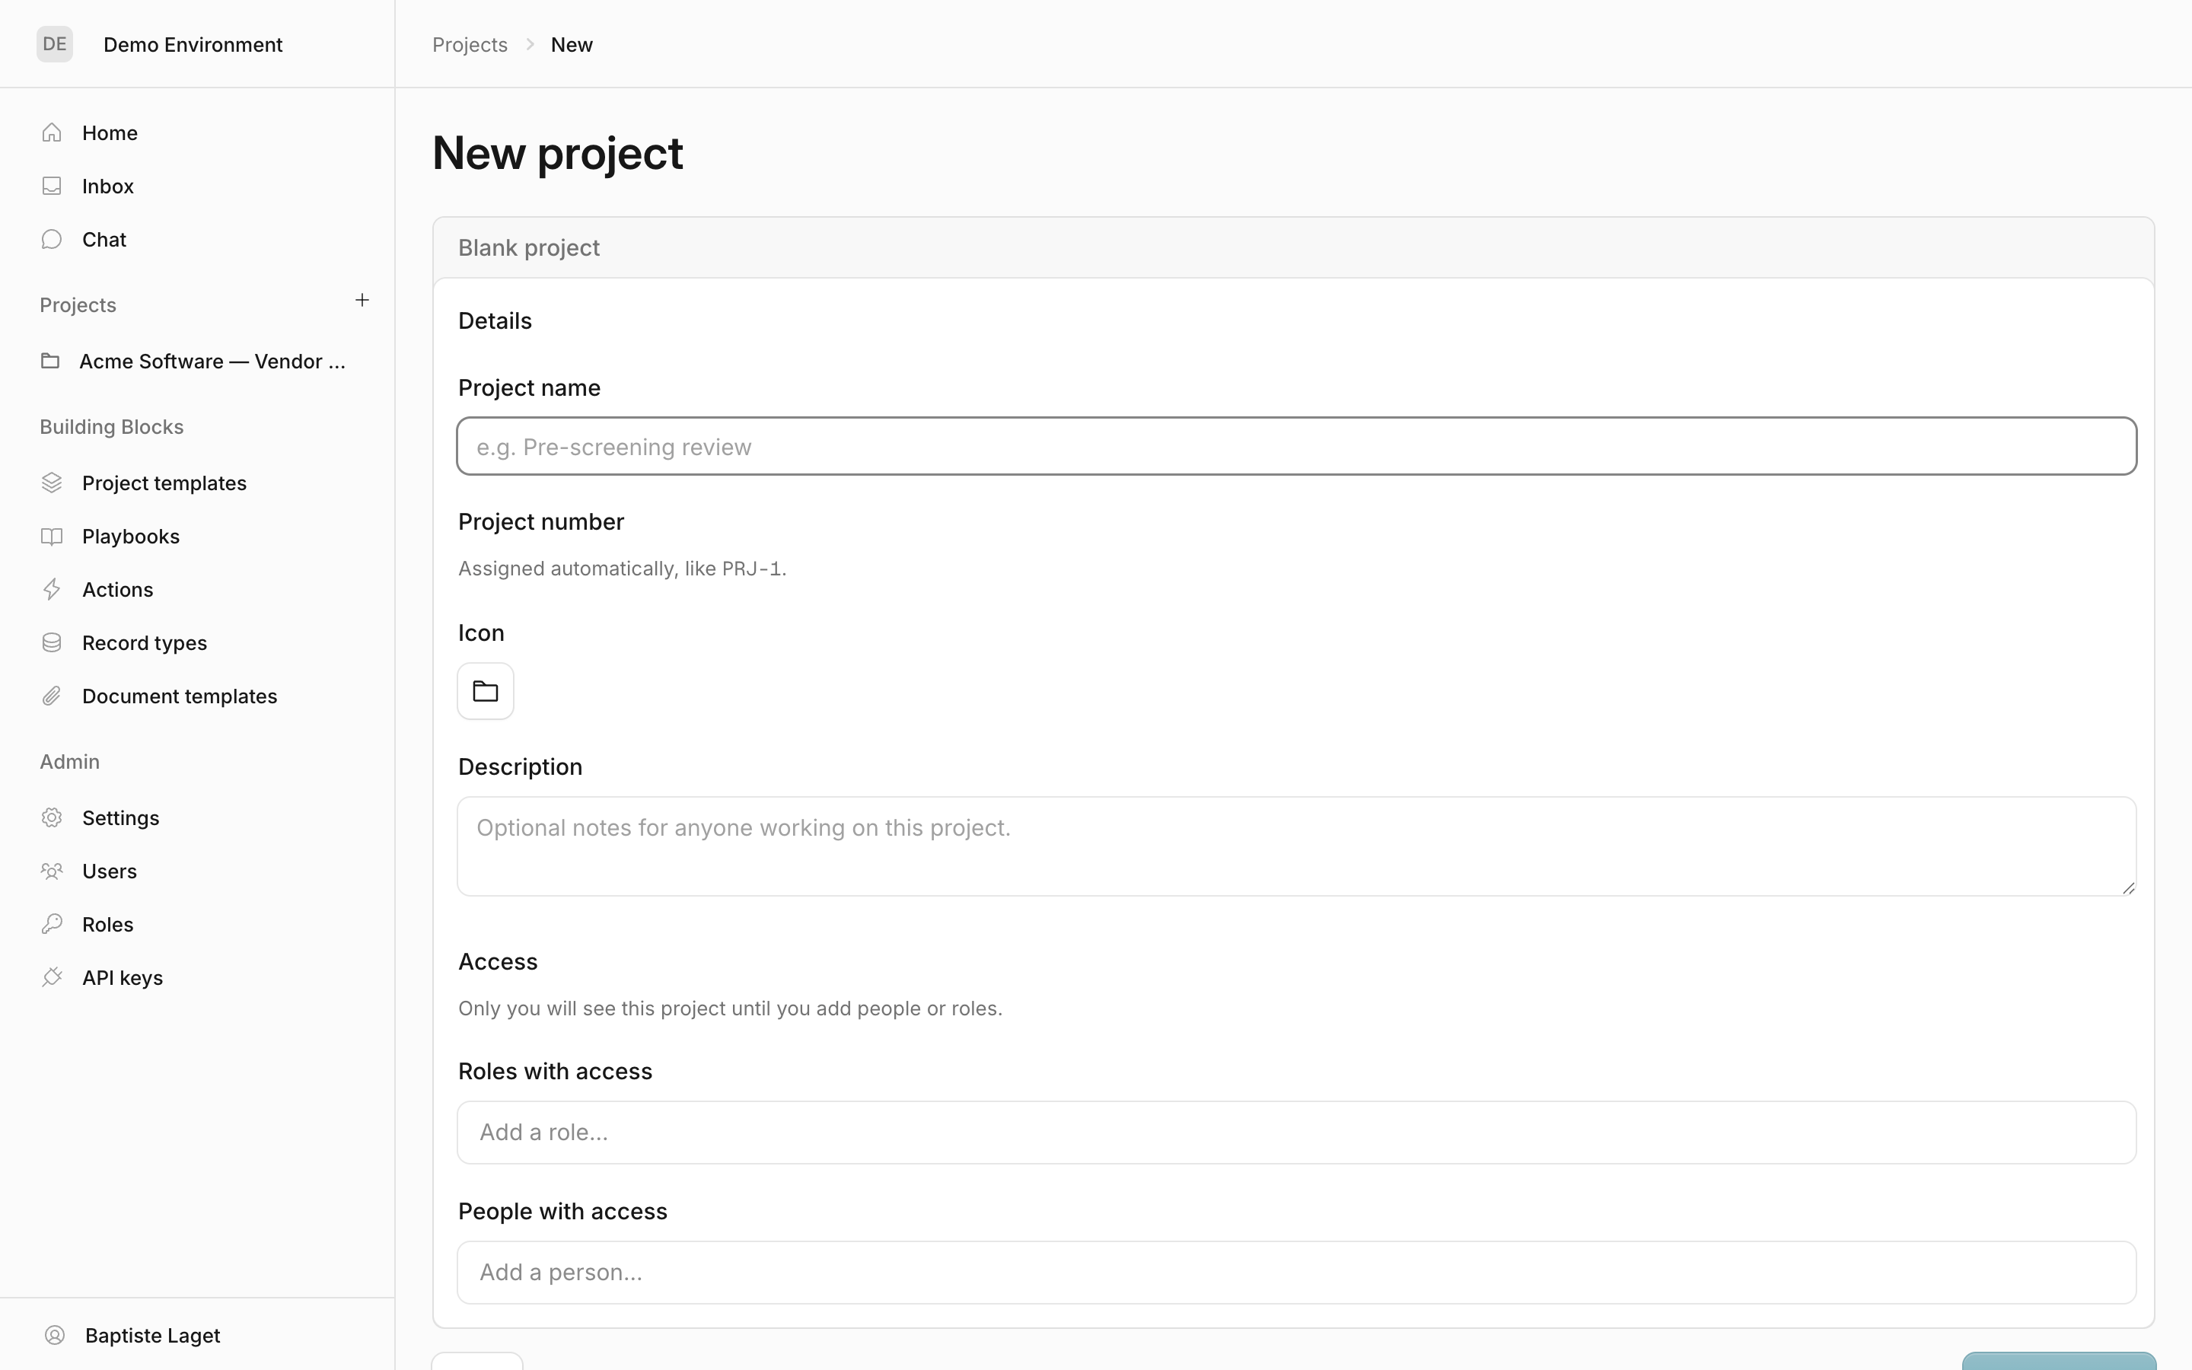Click the Actions lightning bolt icon
The width and height of the screenshot is (2192, 1370).
click(52, 589)
